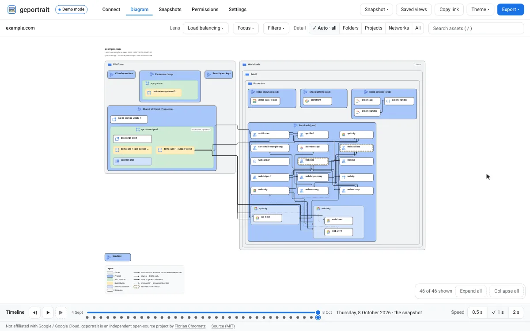Click the web-urlmap icon
Image resolution: width=530 pixels, height=331 pixels.
point(343,190)
